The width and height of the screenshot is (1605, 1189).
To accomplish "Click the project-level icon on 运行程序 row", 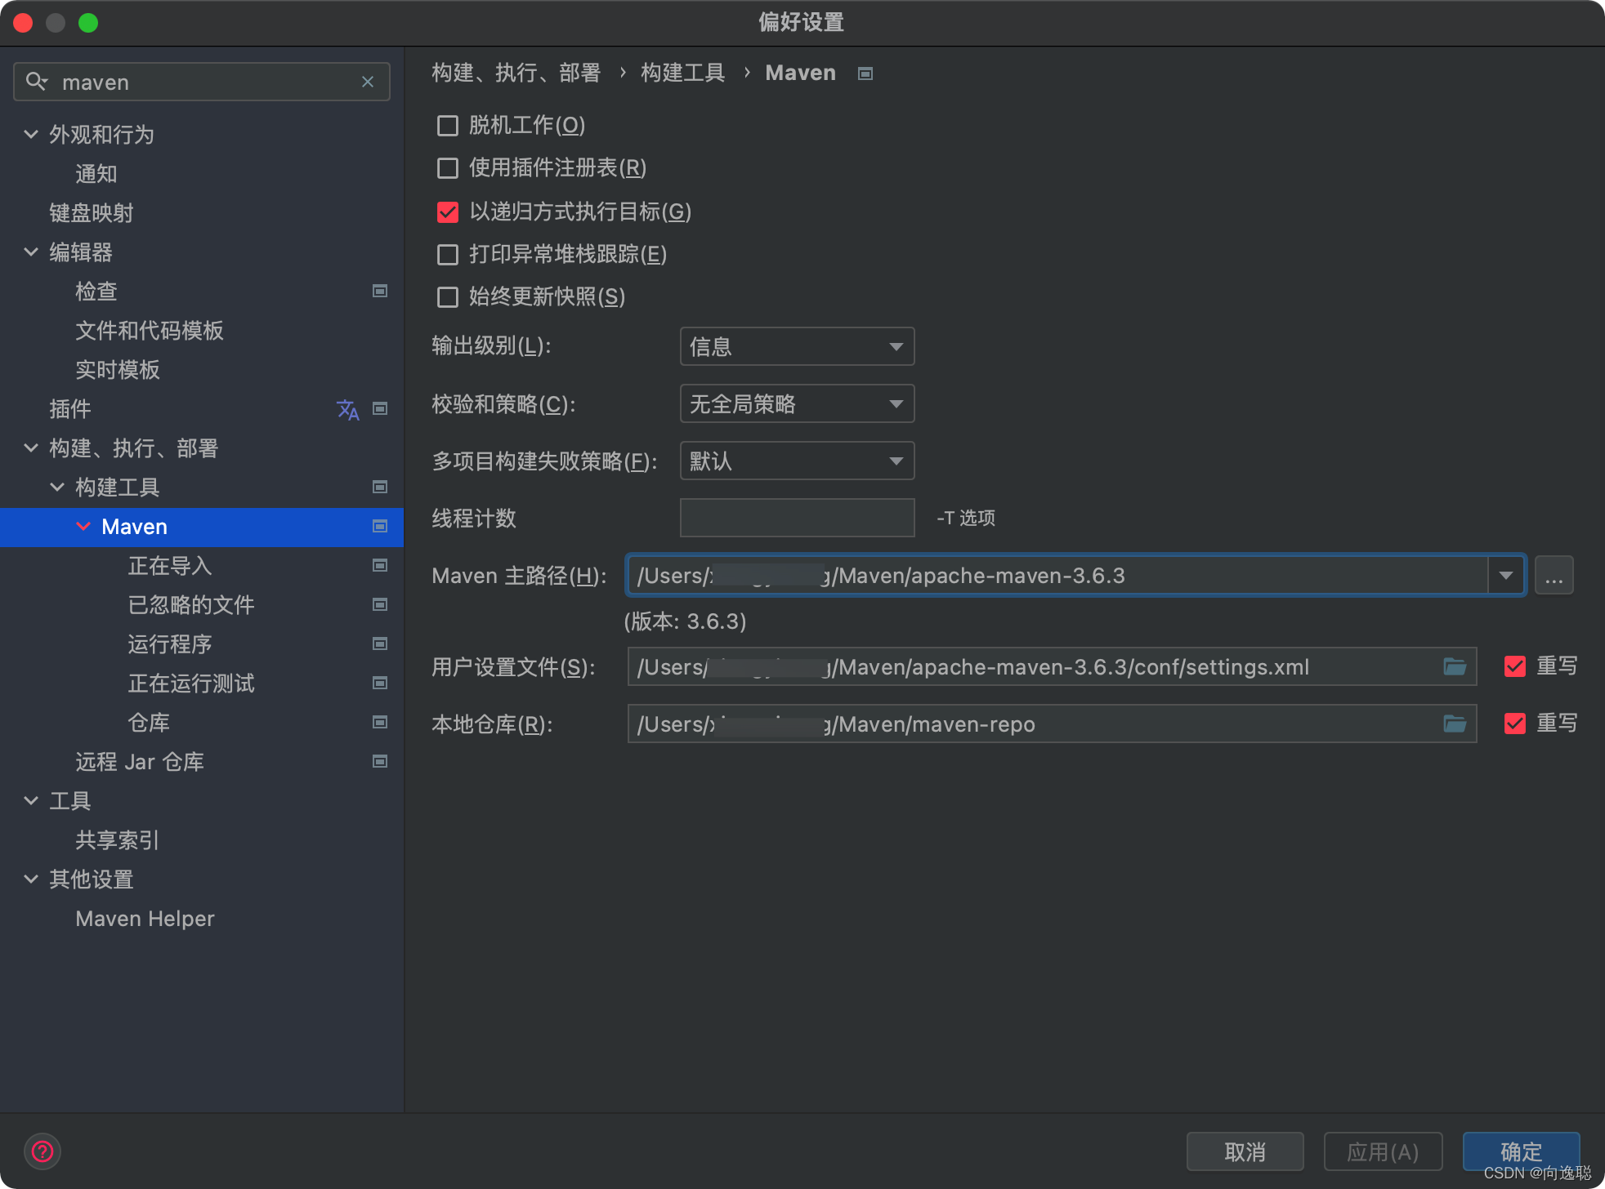I will pos(380,643).
